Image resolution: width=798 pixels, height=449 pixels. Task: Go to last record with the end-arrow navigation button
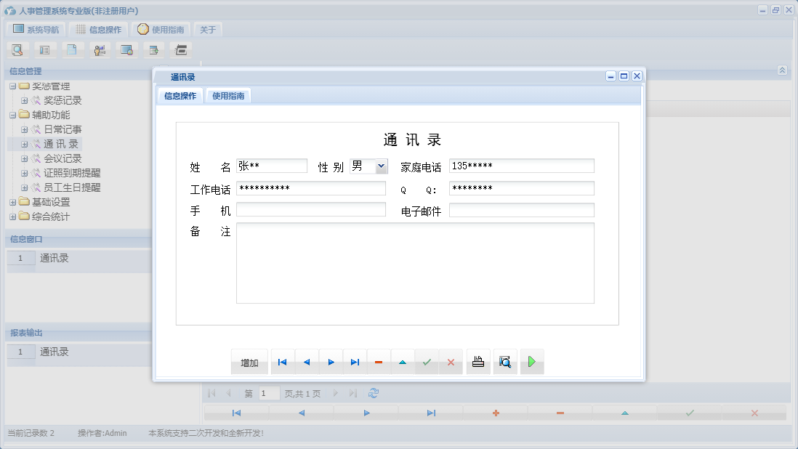click(355, 361)
